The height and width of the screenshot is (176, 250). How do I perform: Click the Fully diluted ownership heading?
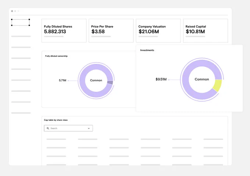[56, 56]
